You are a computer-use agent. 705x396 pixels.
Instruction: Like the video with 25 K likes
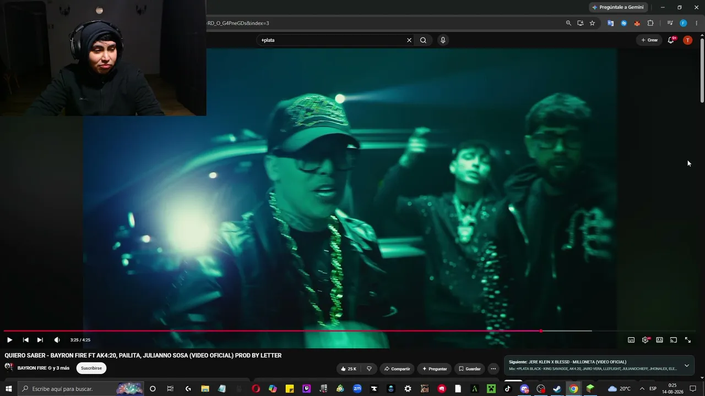click(x=348, y=369)
